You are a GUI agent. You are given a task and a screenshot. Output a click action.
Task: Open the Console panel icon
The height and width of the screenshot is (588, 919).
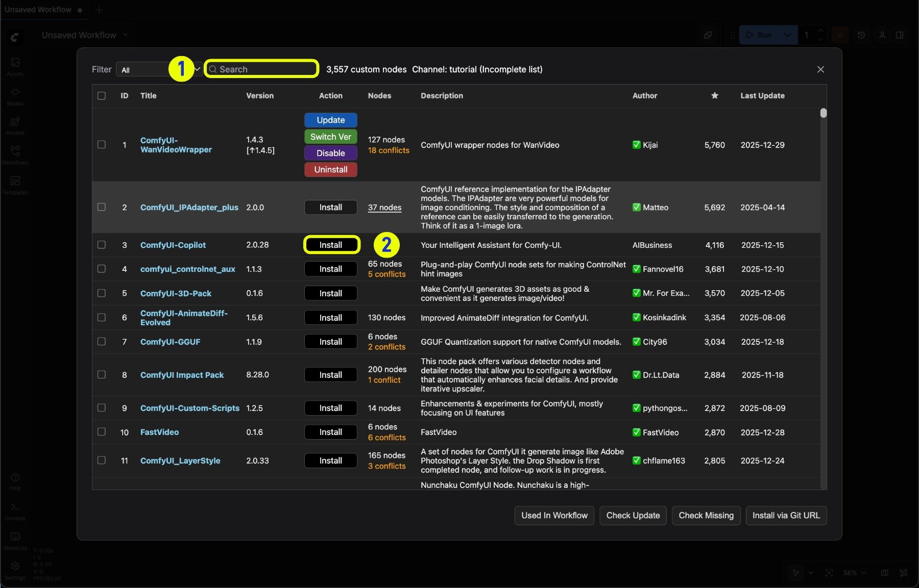click(x=15, y=511)
